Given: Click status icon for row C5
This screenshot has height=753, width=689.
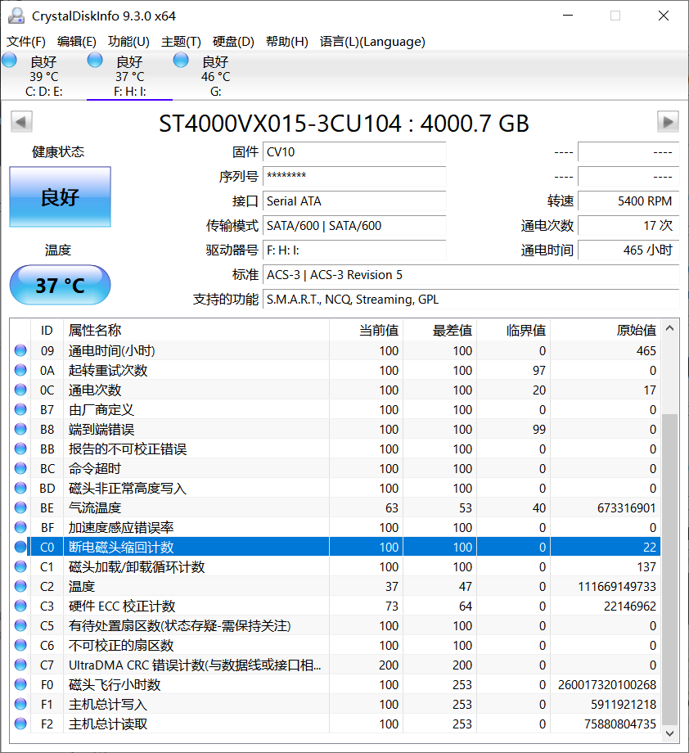Looking at the screenshot, I should (x=20, y=626).
